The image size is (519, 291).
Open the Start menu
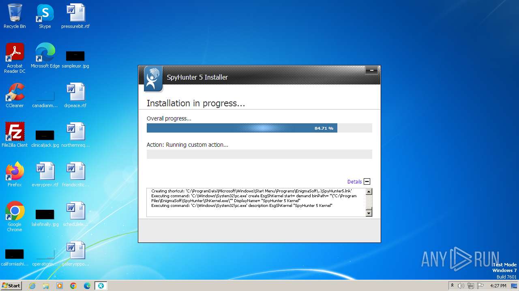pyautogui.click(x=11, y=286)
